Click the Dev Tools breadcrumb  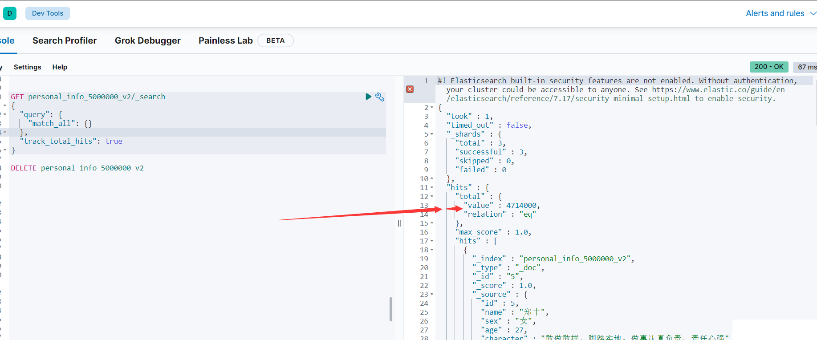tap(48, 13)
